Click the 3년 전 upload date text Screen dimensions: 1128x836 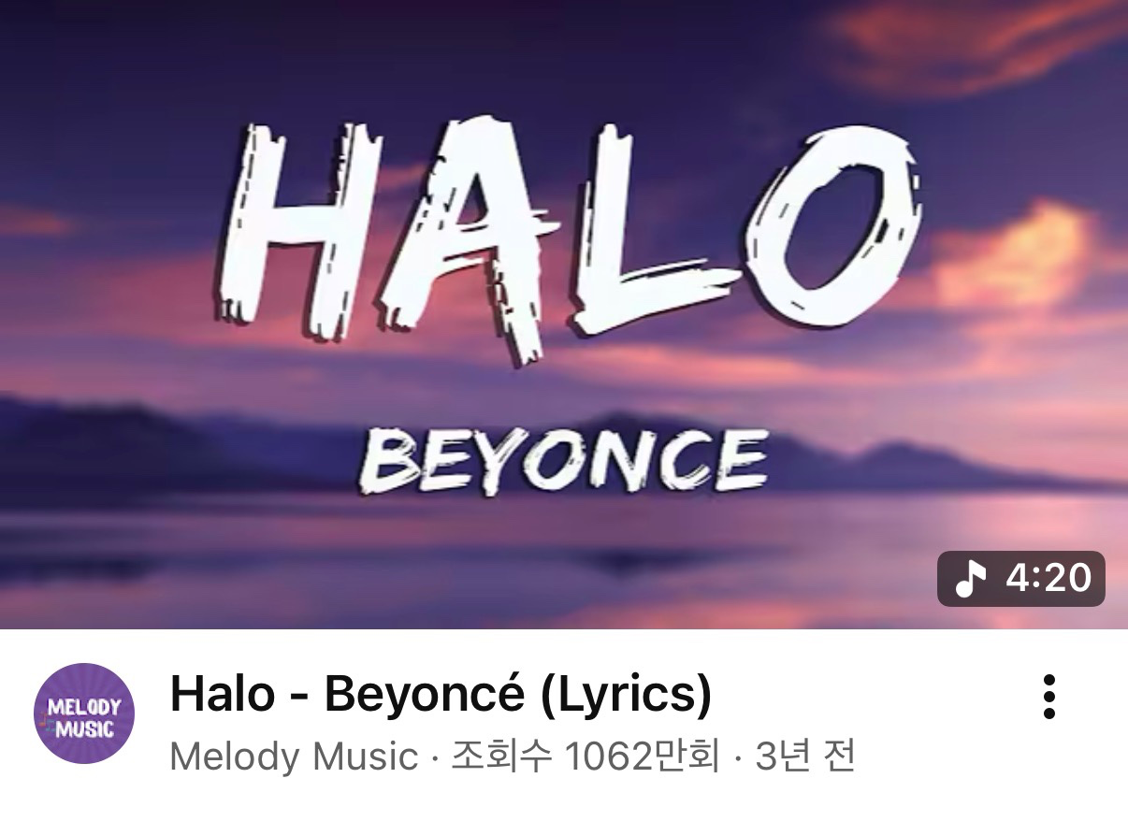click(x=805, y=756)
